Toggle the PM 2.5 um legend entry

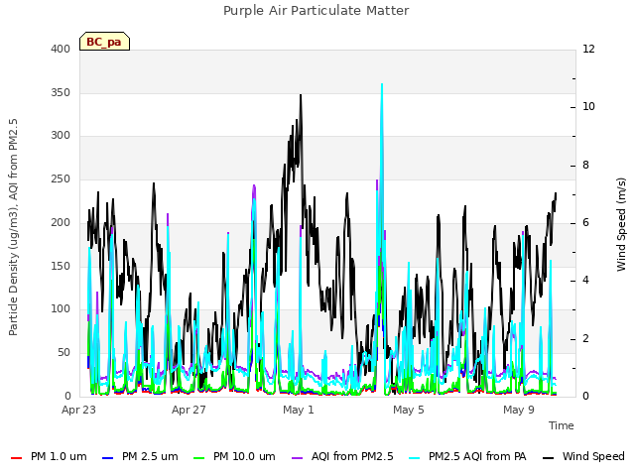[140, 456]
